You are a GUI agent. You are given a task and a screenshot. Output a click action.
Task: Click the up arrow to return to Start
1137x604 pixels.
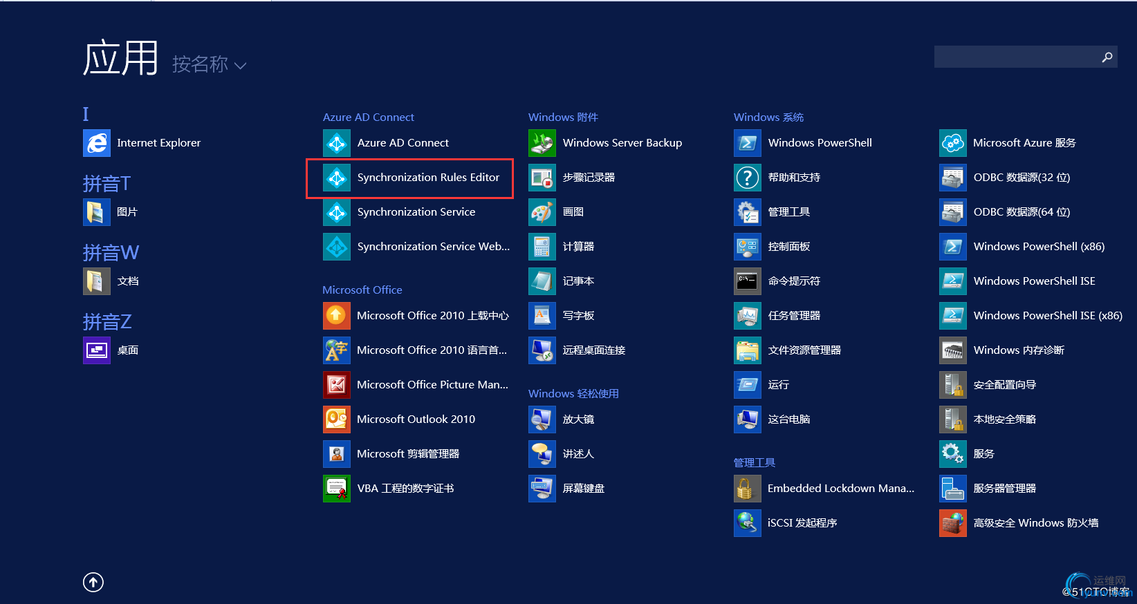93,583
